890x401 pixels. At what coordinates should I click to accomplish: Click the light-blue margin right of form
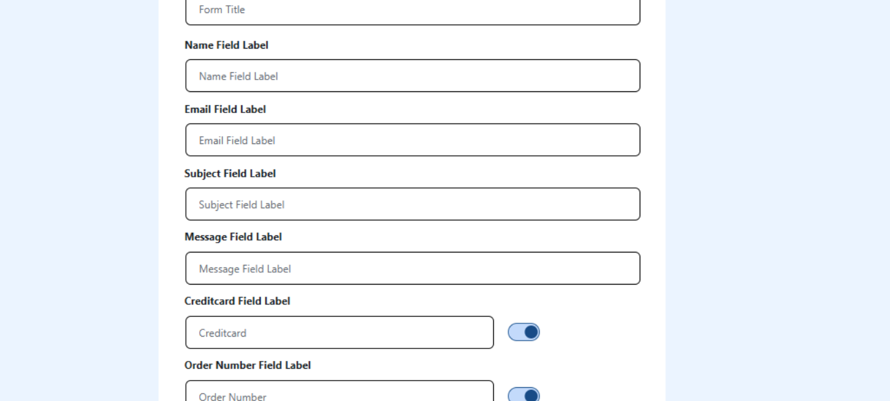pos(775,197)
